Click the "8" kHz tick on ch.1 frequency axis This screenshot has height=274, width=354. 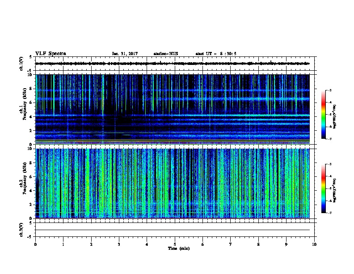[32, 89]
